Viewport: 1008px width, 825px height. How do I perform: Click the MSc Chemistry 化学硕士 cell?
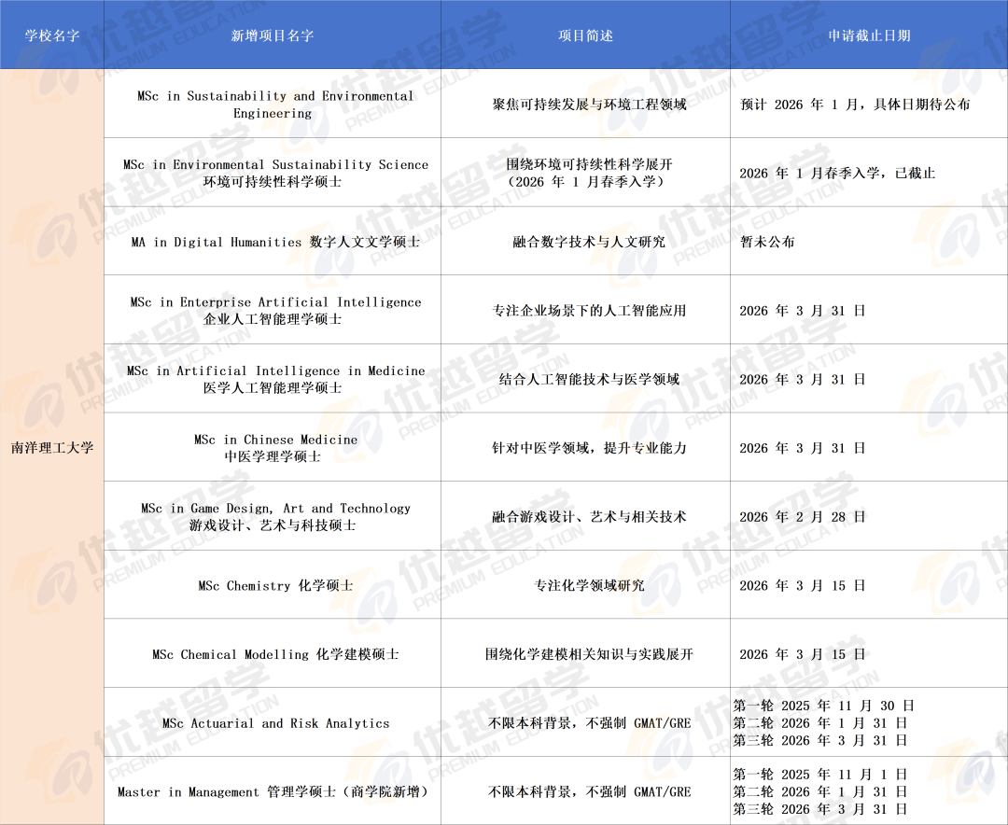click(273, 586)
